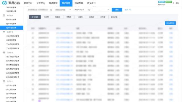Open 交付陪验管理 in the sidebar
Image resolution: width=182 pixels, height=102 pixels.
(11, 93)
